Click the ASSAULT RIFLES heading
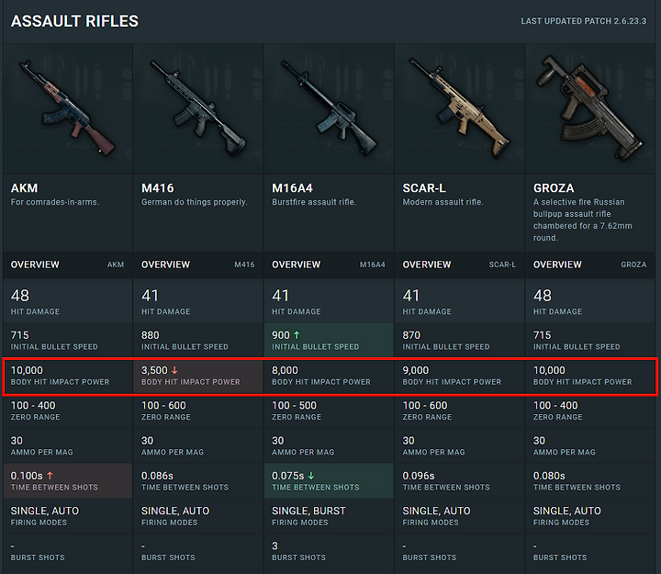The width and height of the screenshot is (661, 574). click(74, 21)
